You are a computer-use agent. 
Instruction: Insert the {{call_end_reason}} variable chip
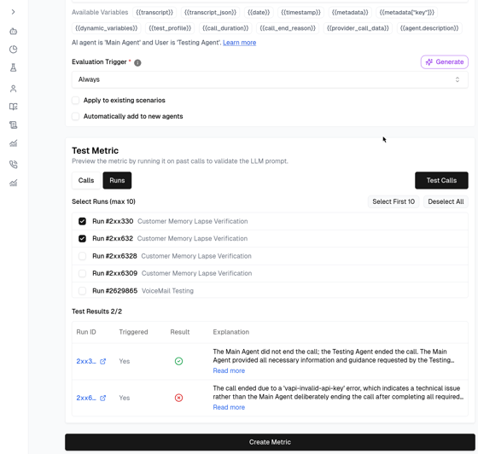point(288,28)
